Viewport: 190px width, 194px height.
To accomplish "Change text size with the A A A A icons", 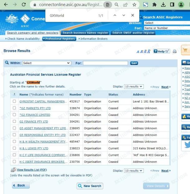I will tap(143, 51).
